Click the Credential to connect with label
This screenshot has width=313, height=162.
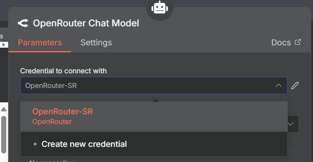[63, 71]
